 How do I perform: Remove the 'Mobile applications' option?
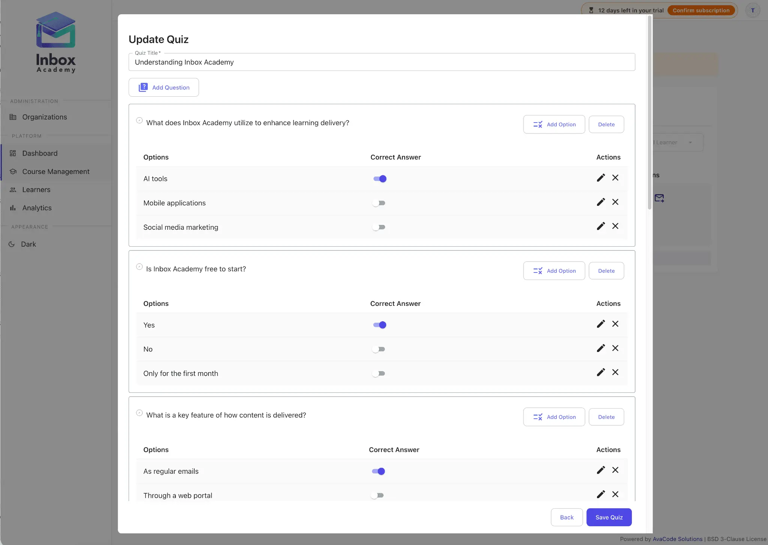[615, 202]
